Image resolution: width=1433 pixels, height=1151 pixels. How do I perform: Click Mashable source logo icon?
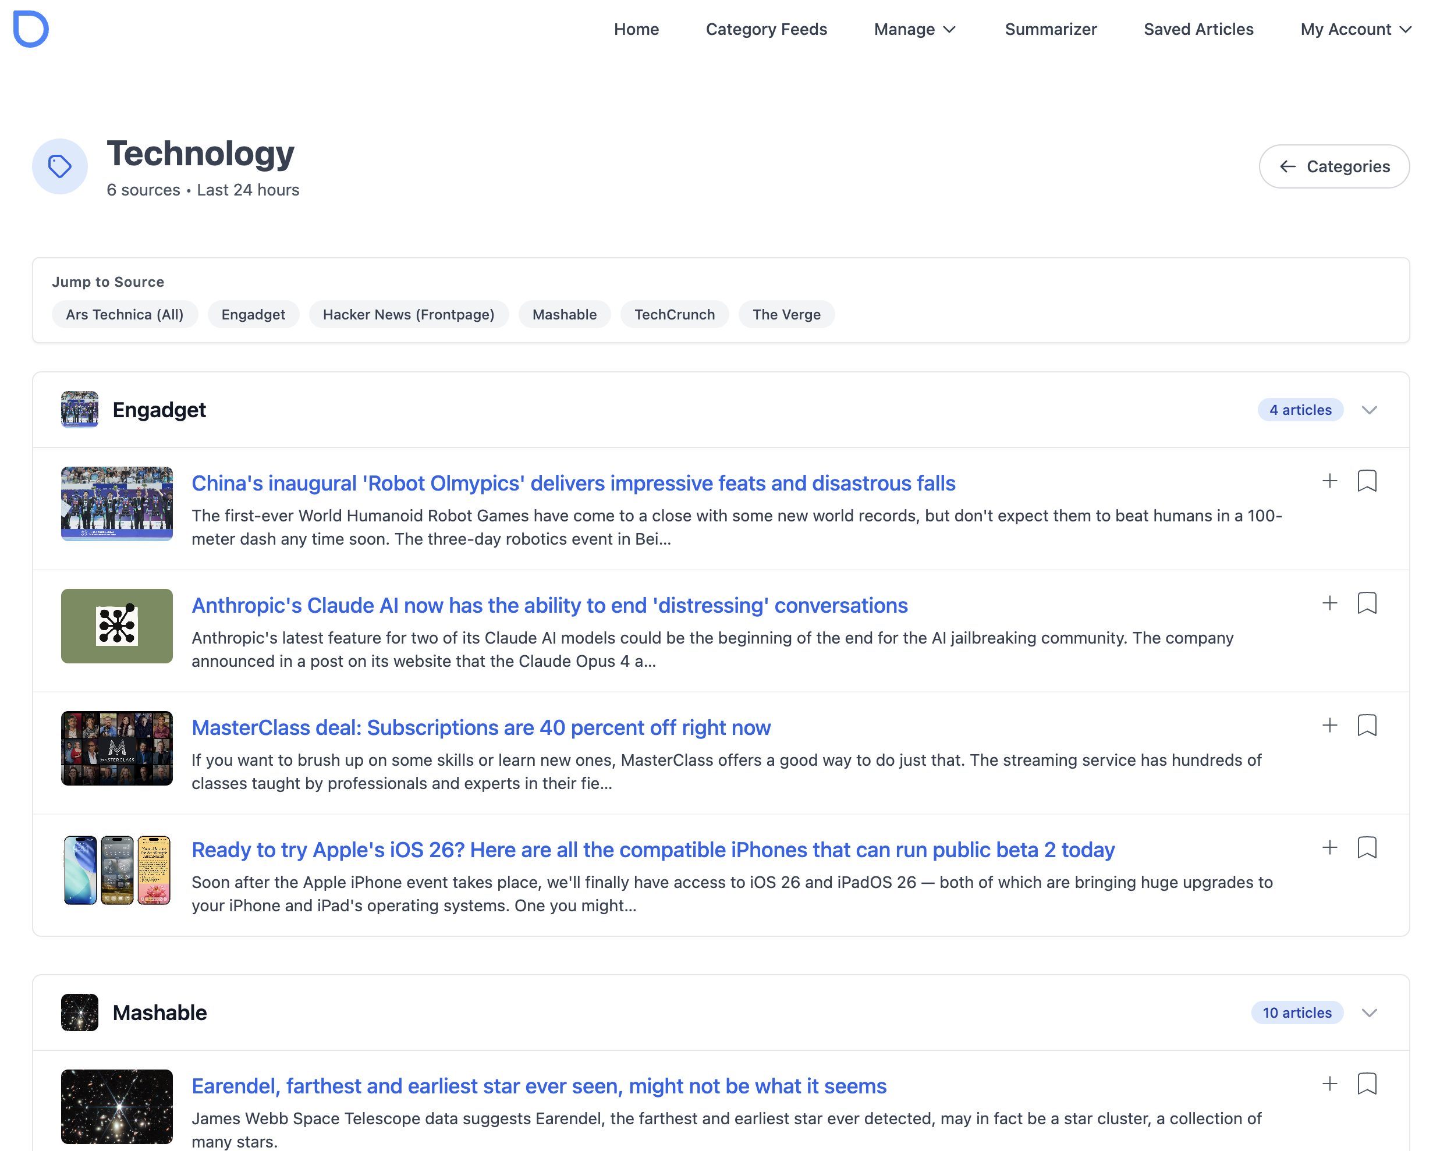[80, 1012]
